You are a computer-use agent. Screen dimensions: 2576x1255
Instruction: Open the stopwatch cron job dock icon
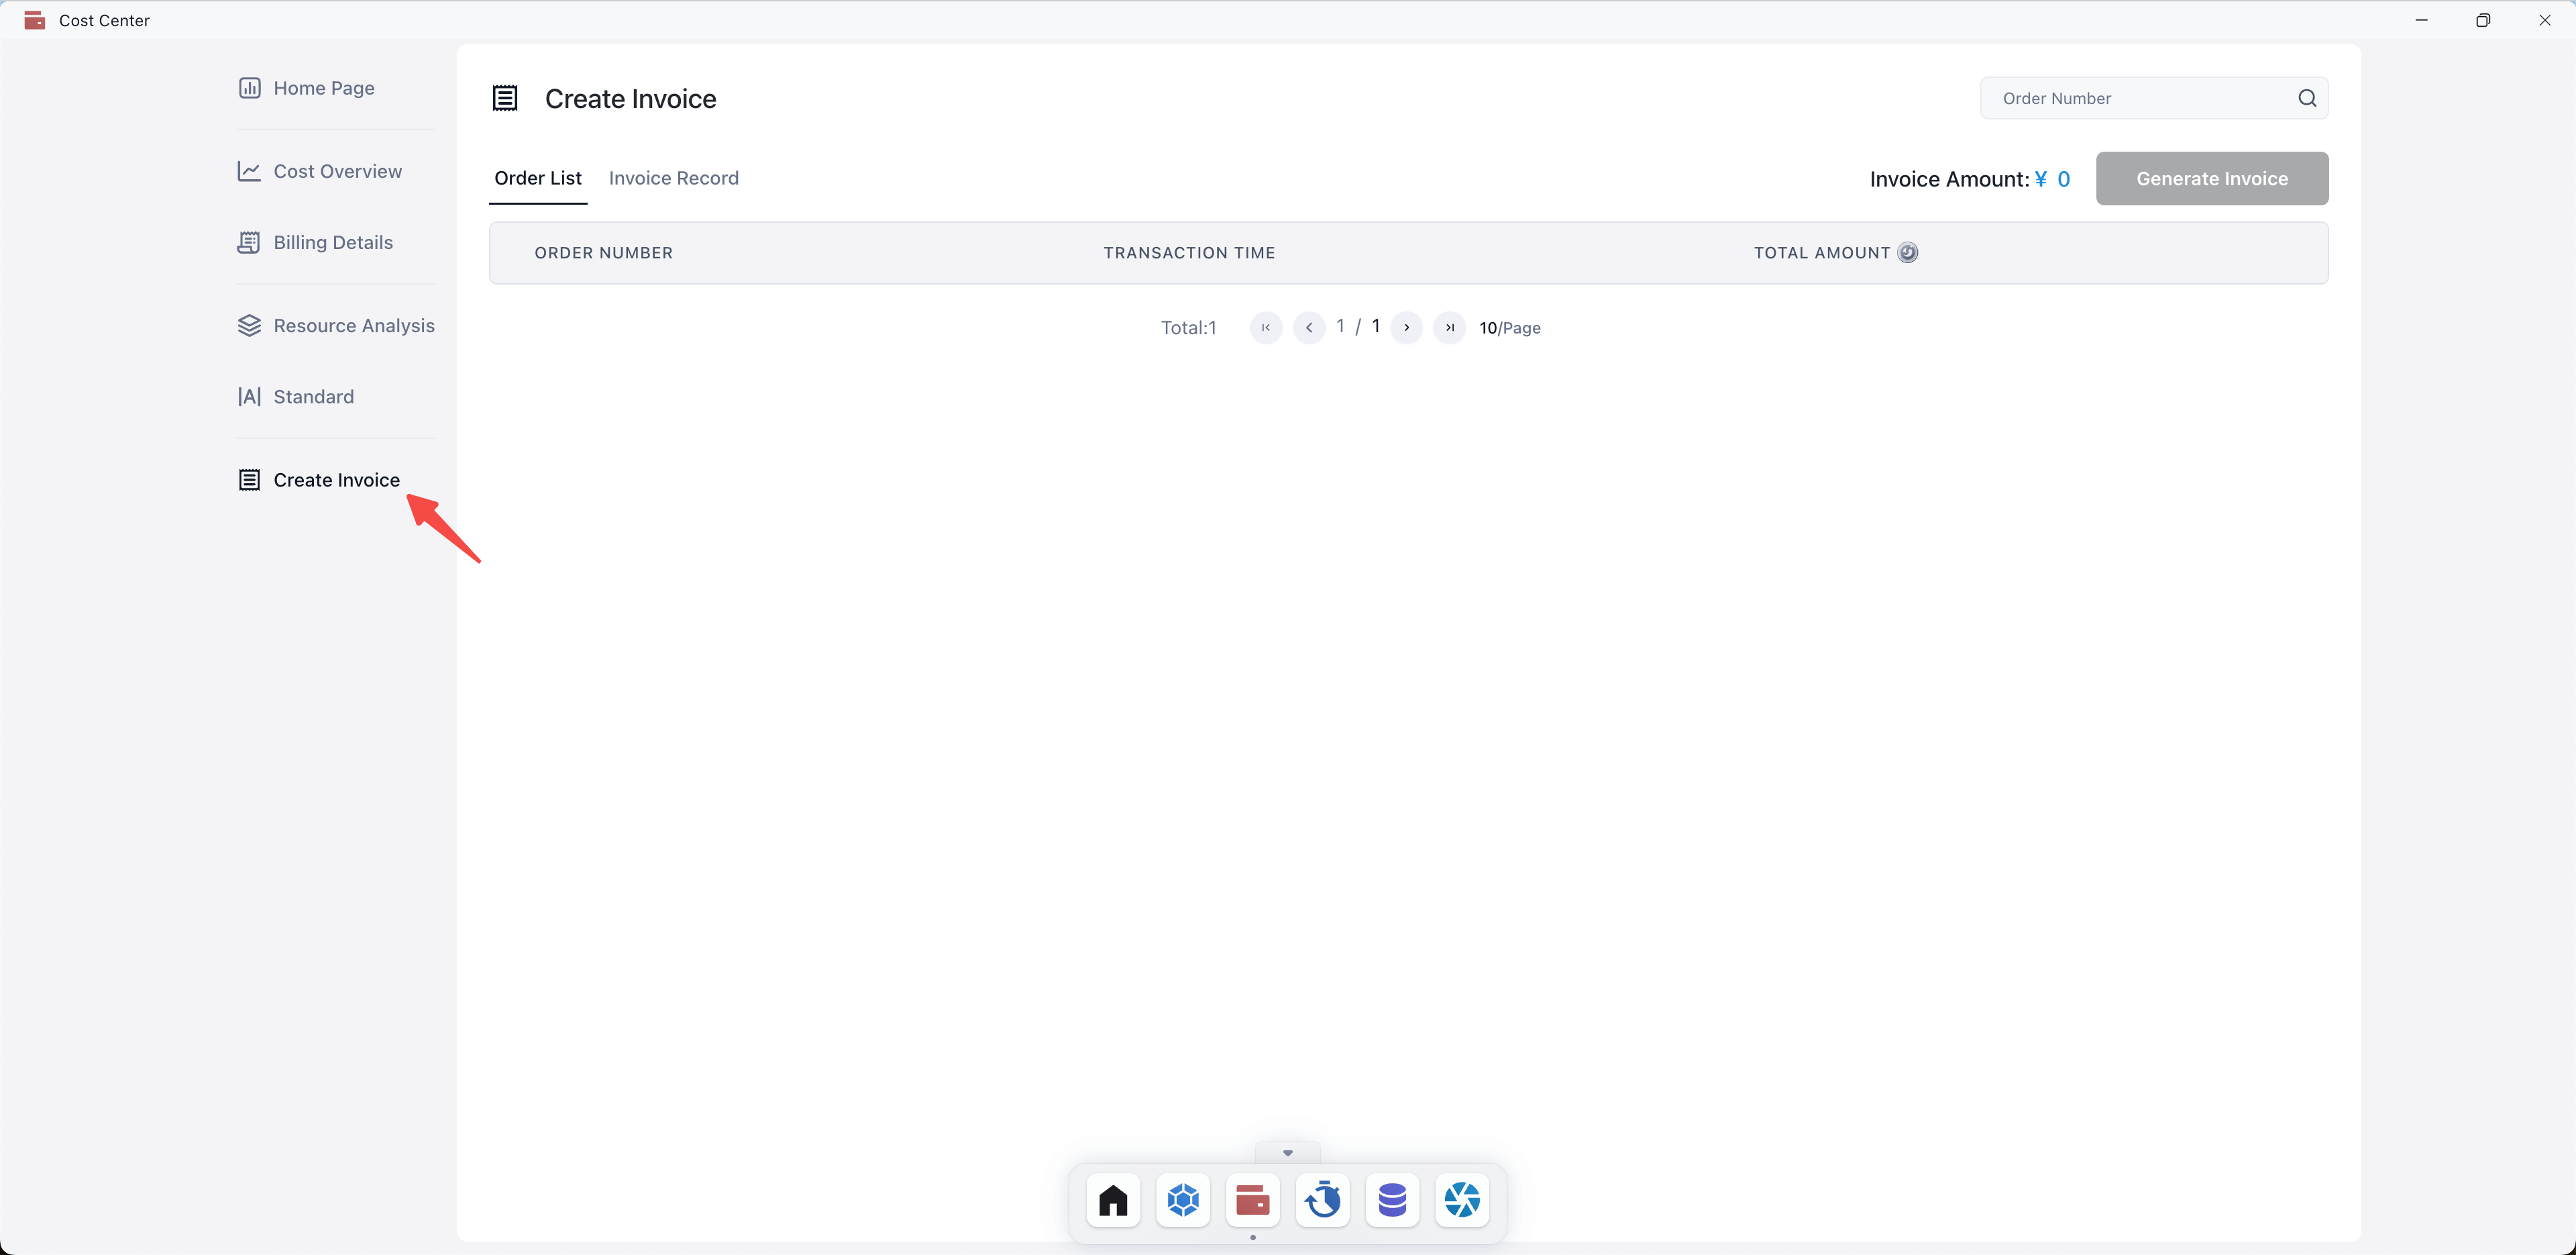click(1322, 1199)
